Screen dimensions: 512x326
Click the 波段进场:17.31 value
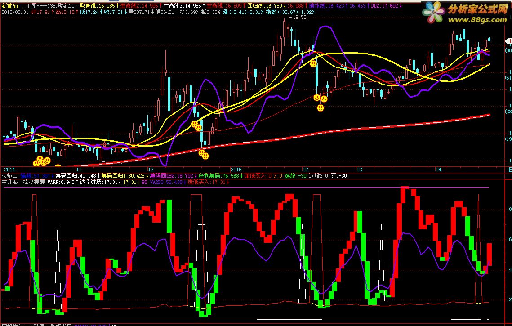click(x=98, y=182)
